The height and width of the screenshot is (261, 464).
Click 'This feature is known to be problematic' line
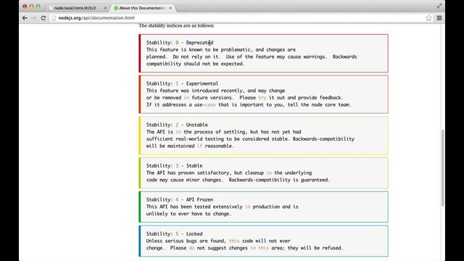(x=220, y=50)
